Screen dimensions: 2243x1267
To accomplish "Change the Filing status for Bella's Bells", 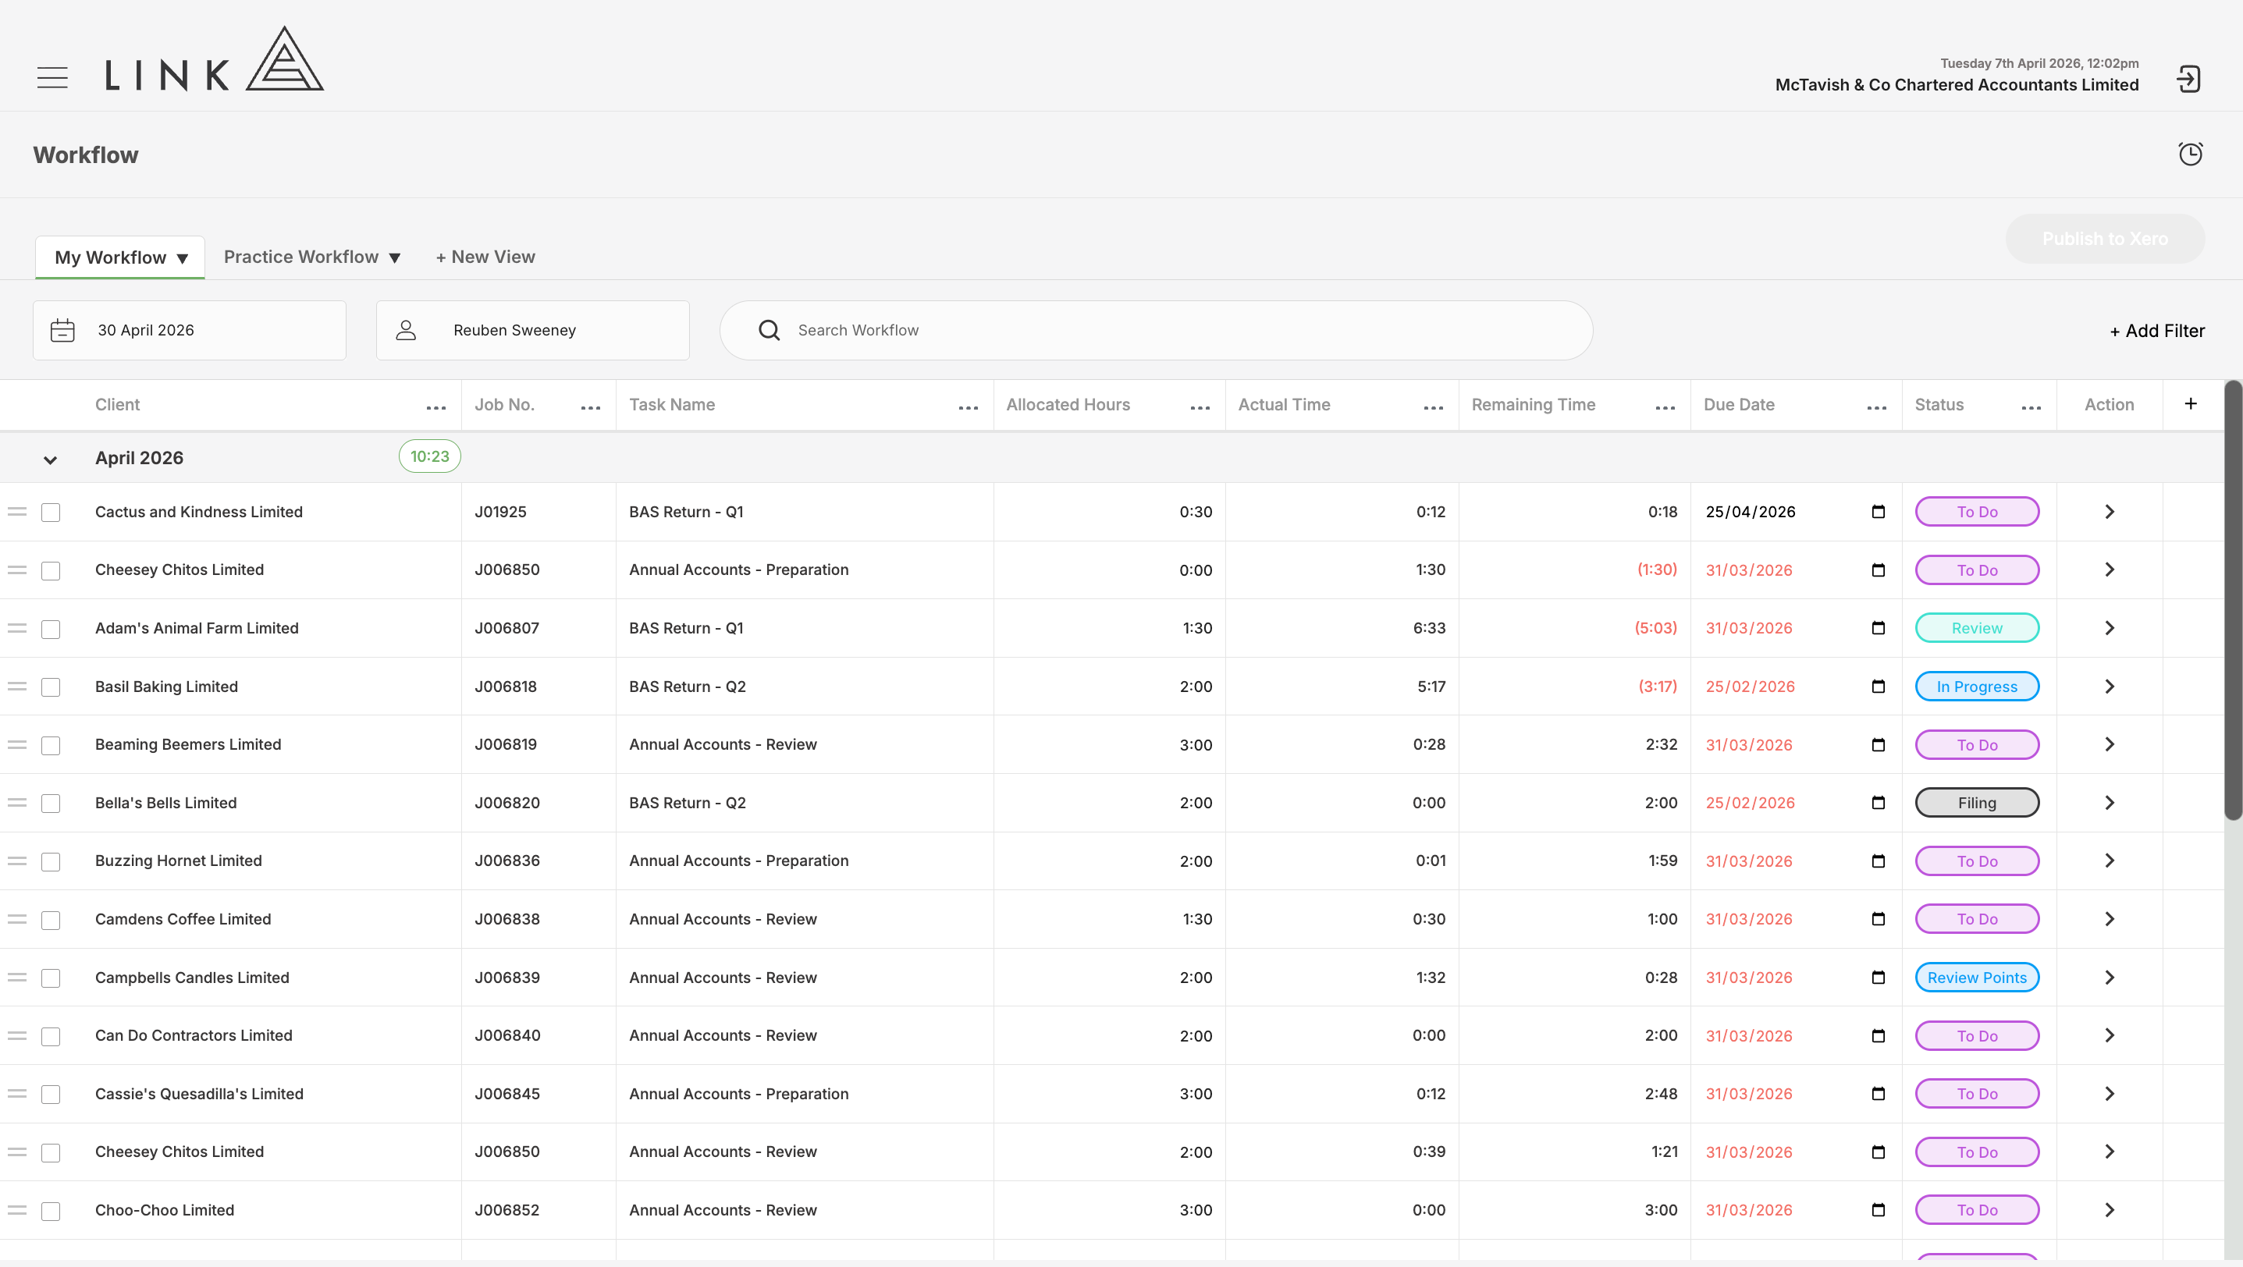I will point(1977,804).
